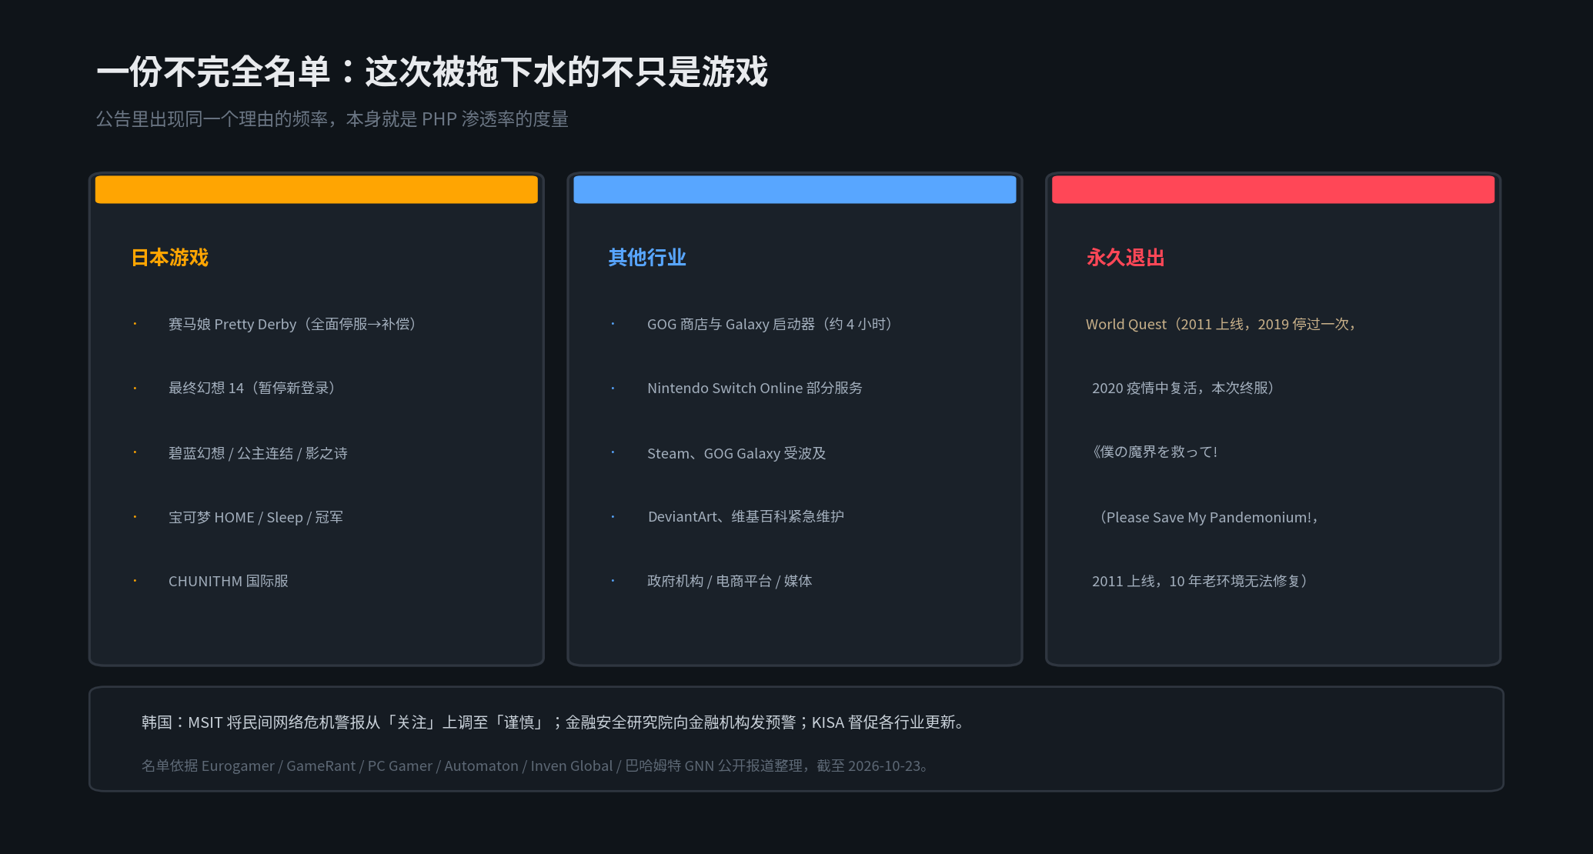This screenshot has height=854, width=1593.
Task: Click DeviantArt、维基百科紧急维护
Action: 746,516
